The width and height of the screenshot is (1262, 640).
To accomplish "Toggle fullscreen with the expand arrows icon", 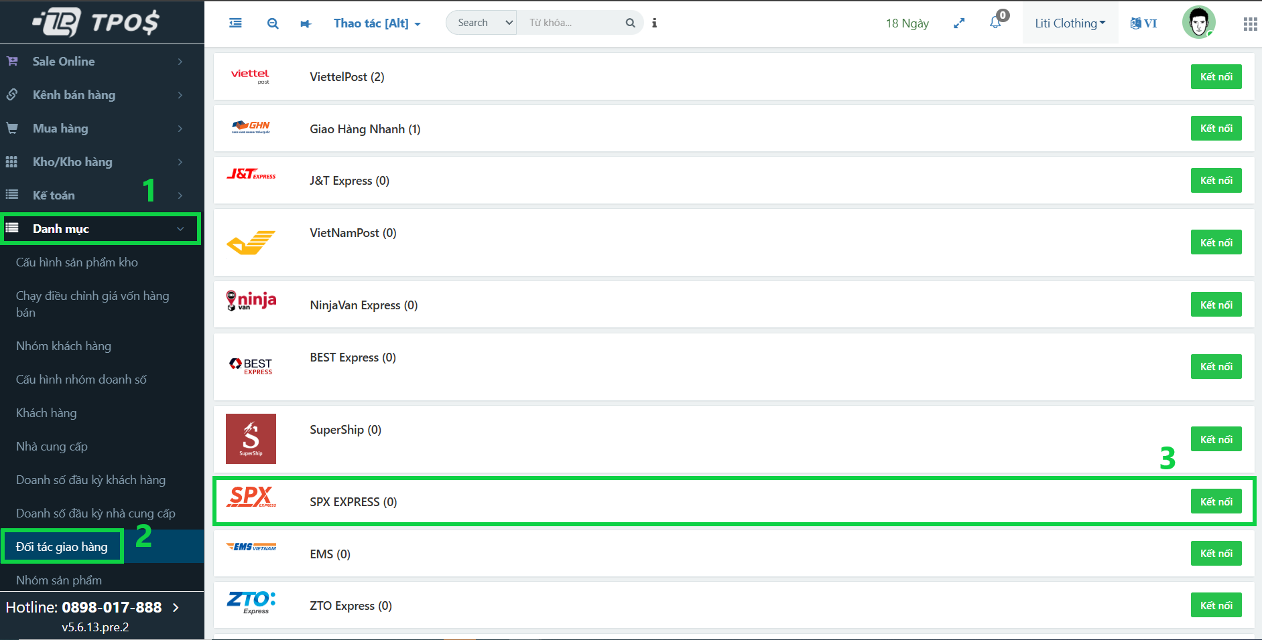I will (x=959, y=23).
